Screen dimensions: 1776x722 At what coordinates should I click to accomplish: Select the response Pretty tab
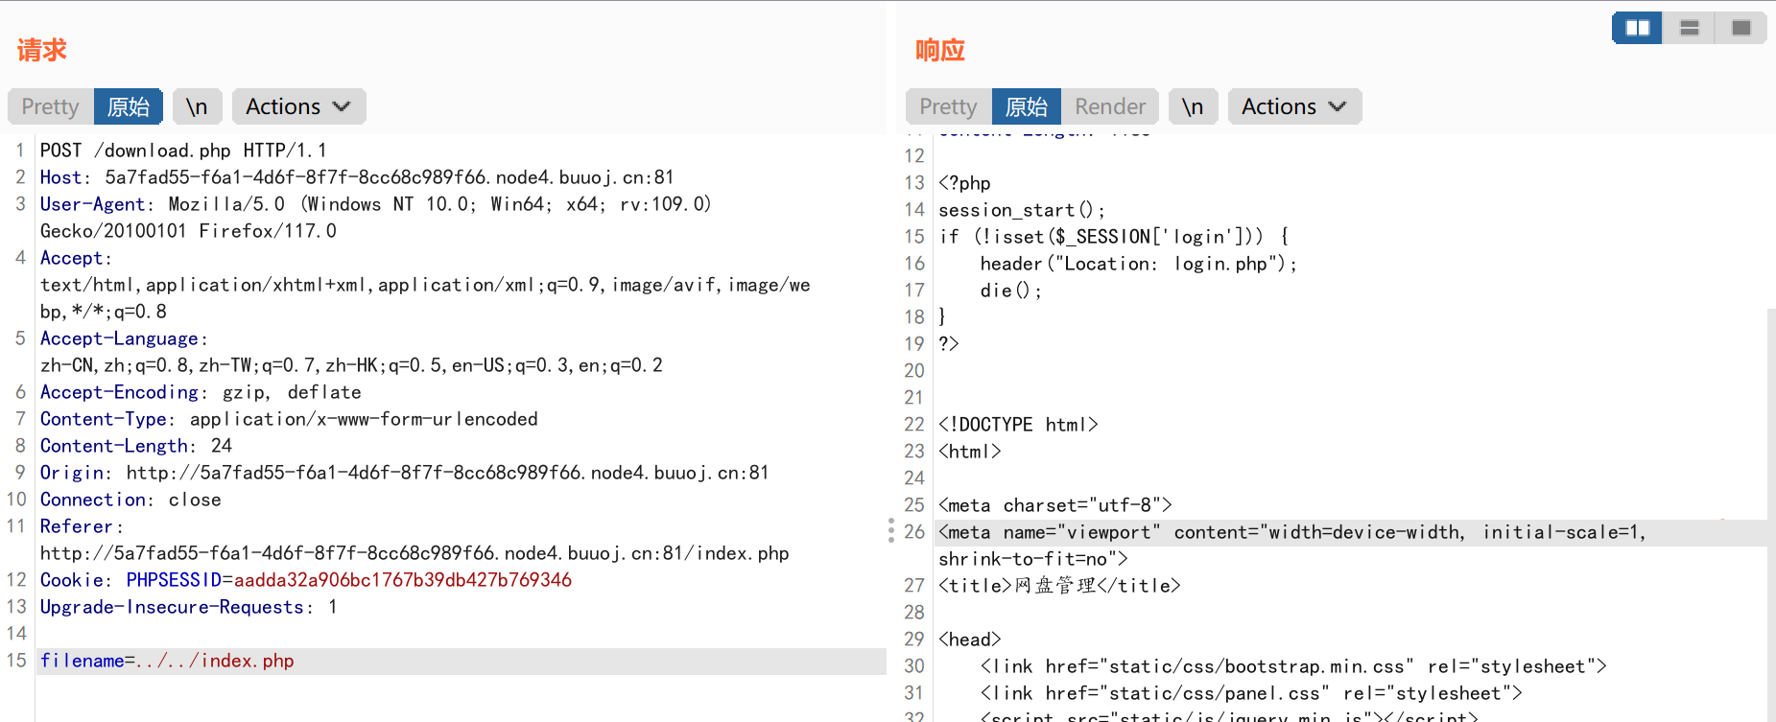tap(948, 106)
